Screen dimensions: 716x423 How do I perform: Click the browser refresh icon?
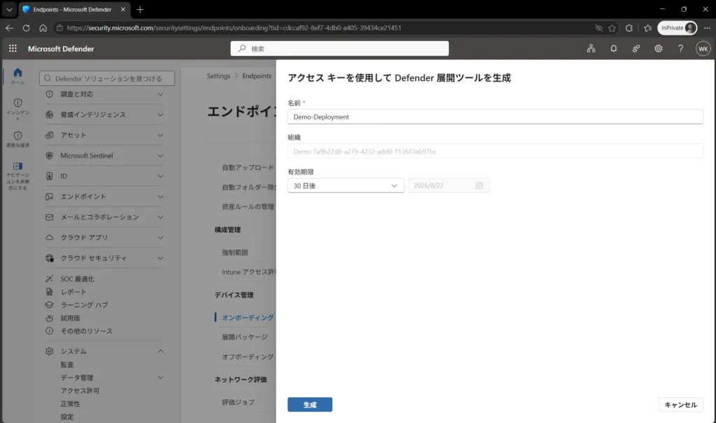click(x=27, y=28)
